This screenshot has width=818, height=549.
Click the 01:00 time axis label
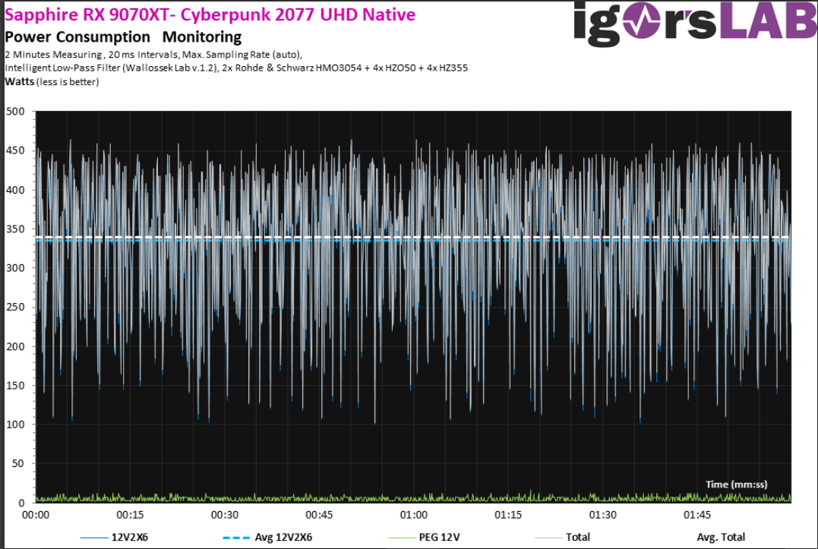click(414, 515)
